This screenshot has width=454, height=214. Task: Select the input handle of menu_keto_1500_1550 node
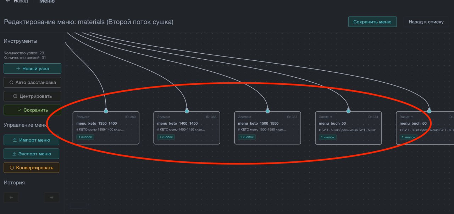pos(268,111)
